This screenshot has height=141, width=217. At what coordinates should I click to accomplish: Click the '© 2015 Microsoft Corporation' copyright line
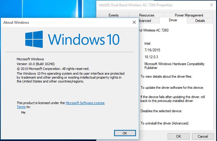pos(53,69)
